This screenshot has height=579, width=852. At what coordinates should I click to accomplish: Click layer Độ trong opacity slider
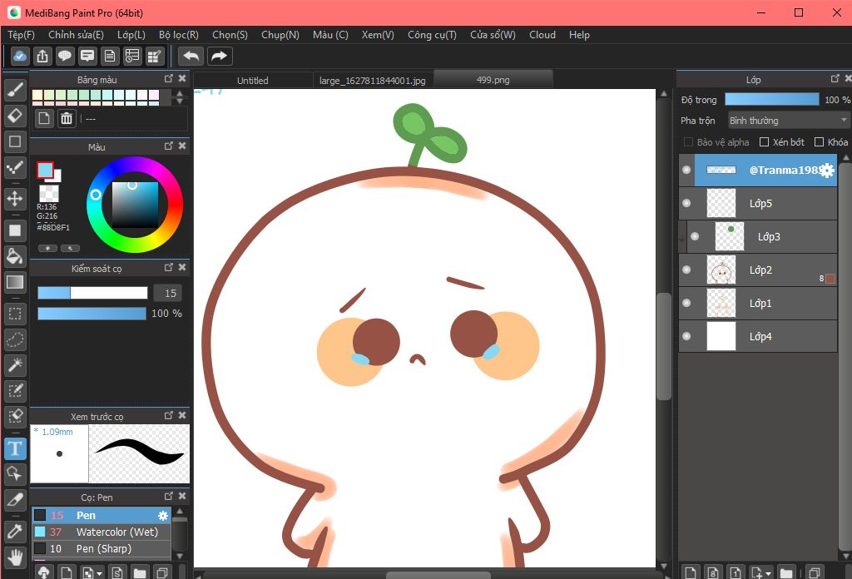coord(772,99)
